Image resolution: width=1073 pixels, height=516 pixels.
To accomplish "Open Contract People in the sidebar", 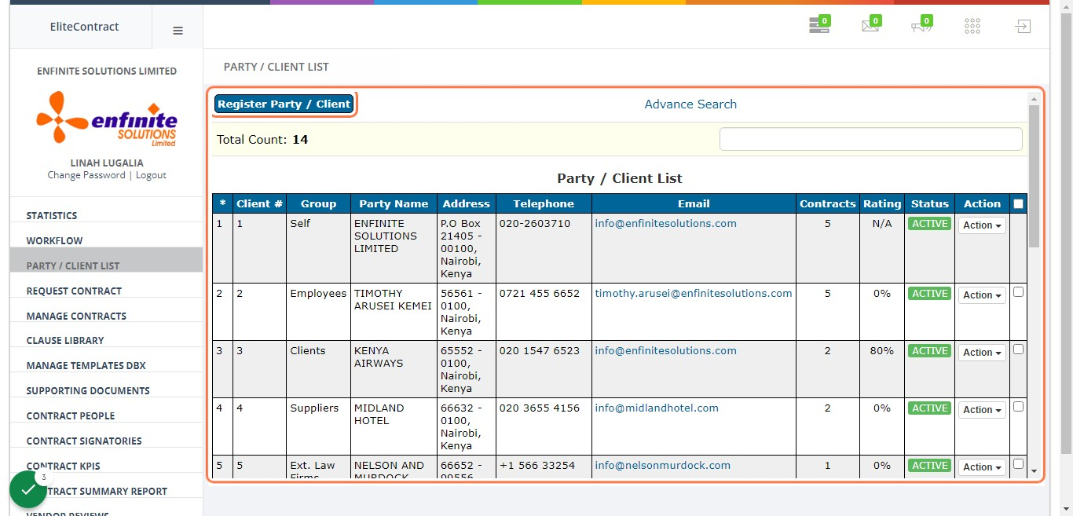I will (71, 415).
